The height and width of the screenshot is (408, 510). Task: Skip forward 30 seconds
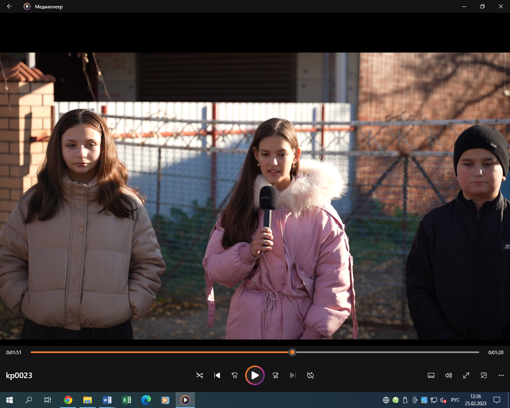tap(275, 375)
